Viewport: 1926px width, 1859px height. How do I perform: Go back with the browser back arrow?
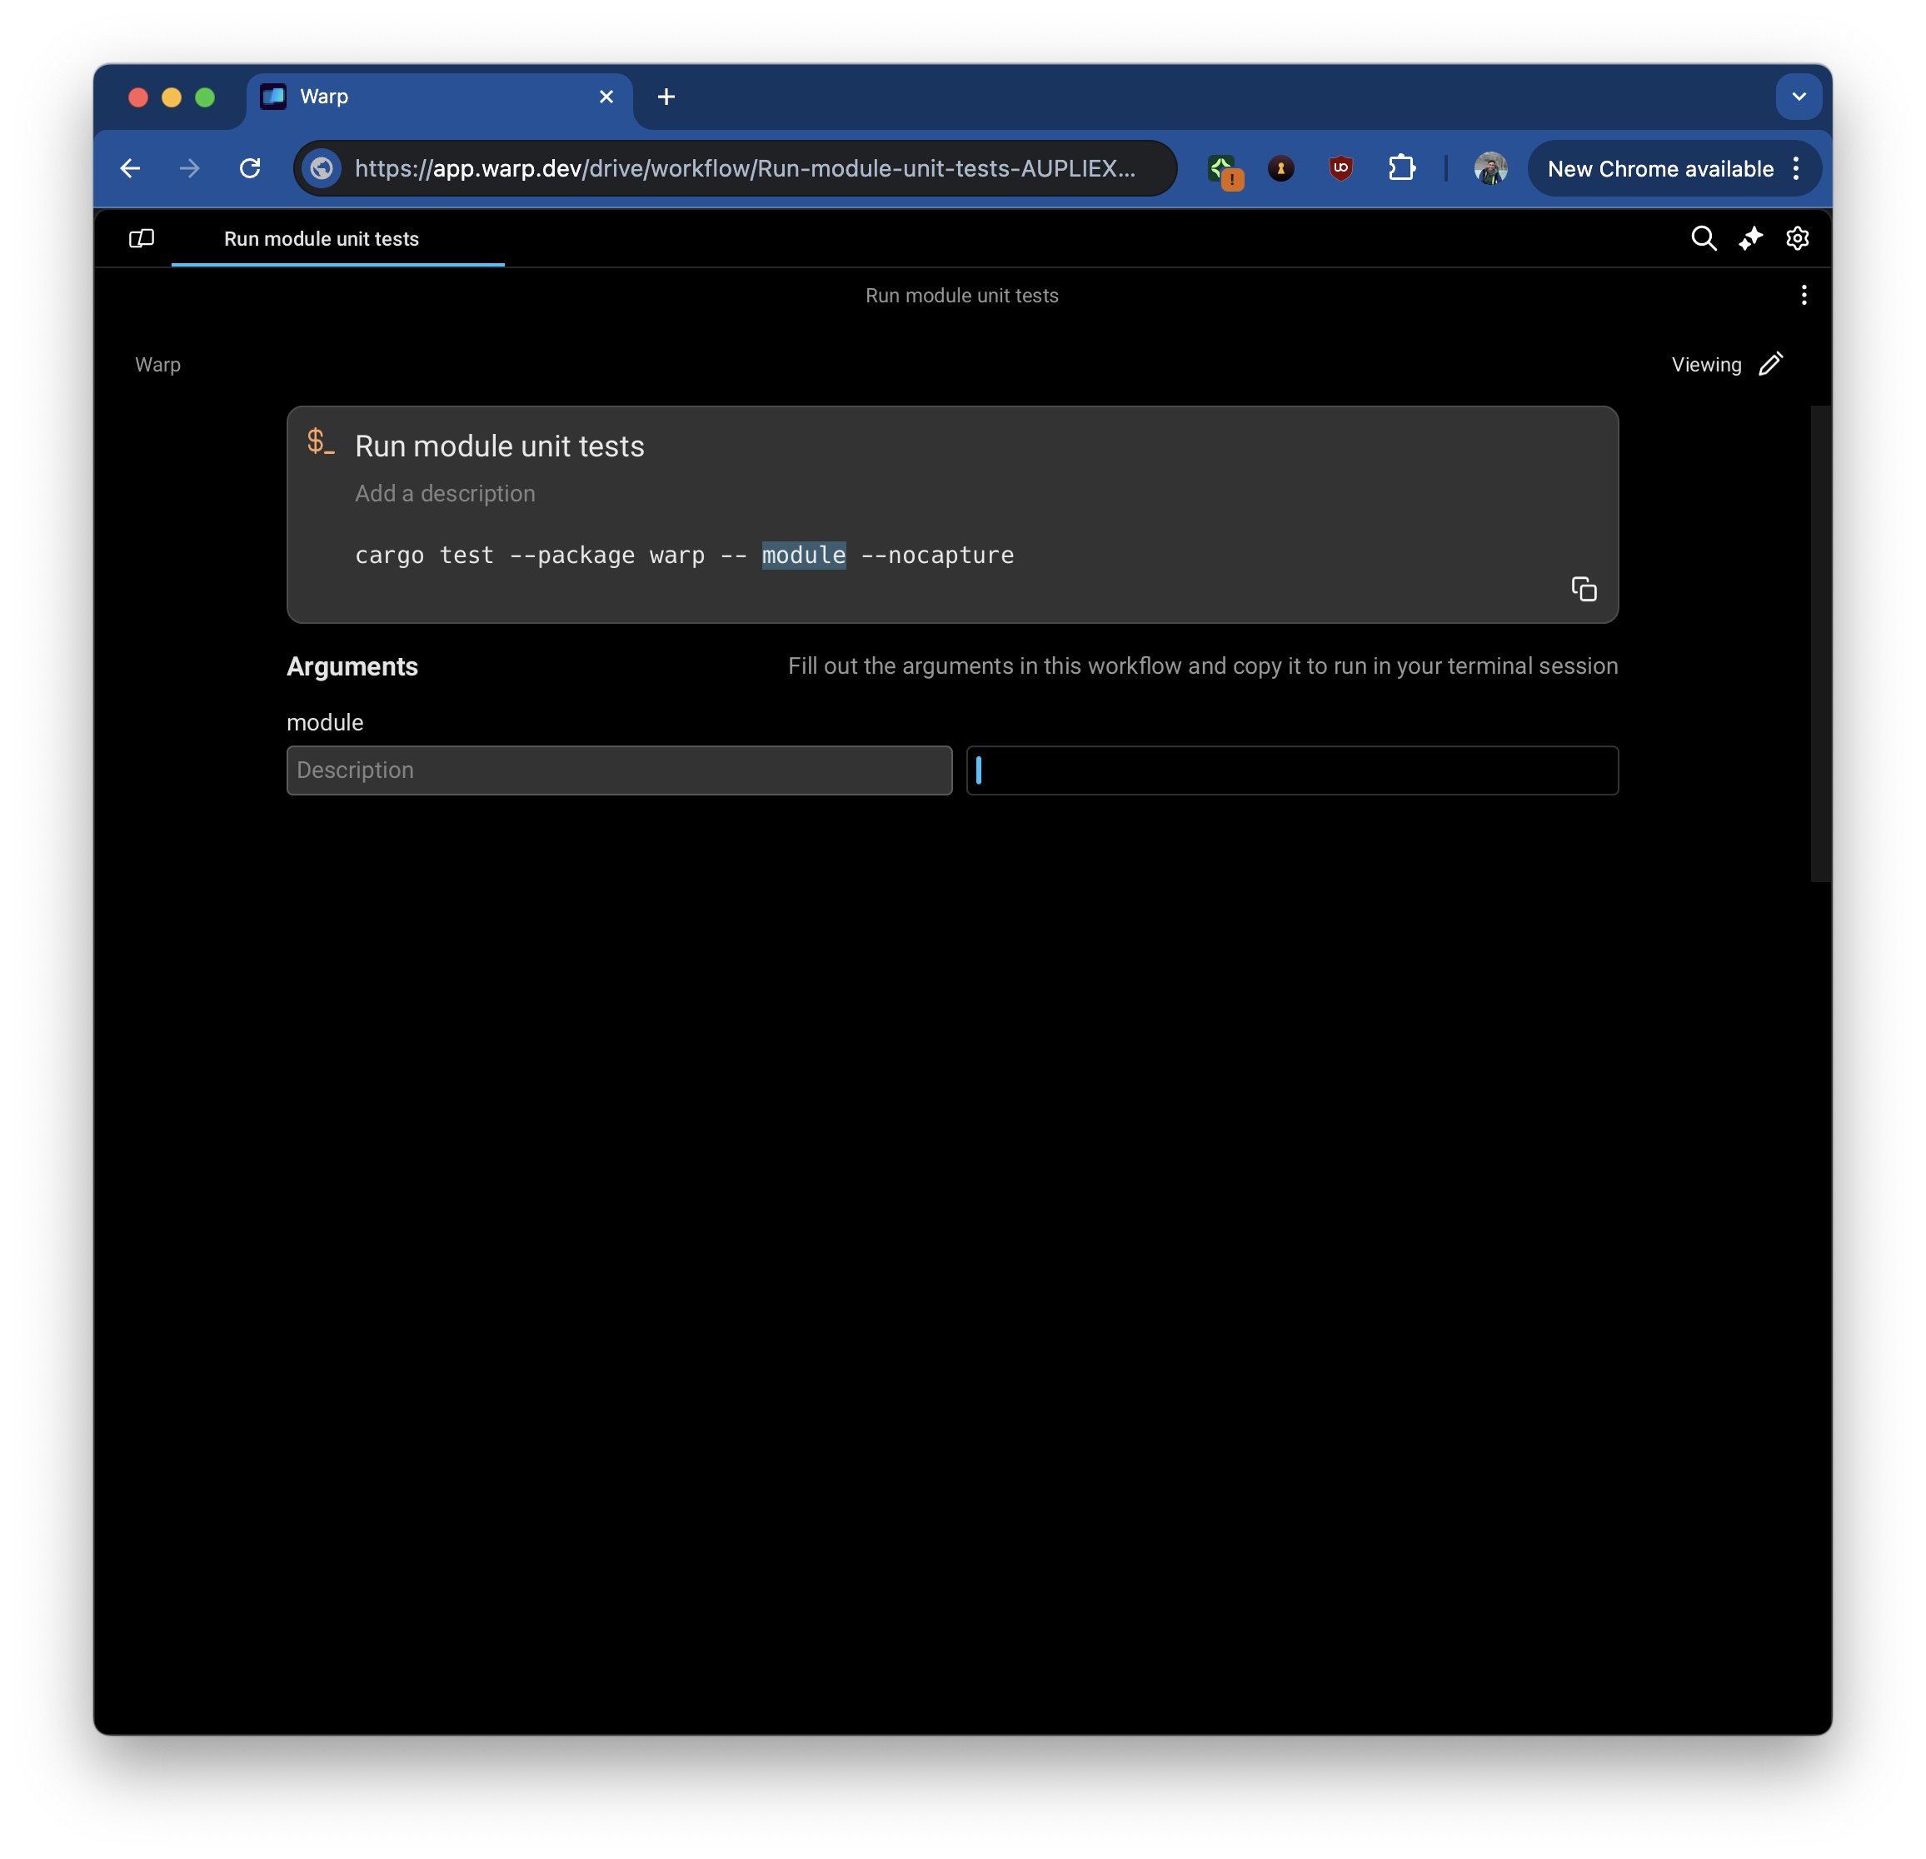coord(130,168)
